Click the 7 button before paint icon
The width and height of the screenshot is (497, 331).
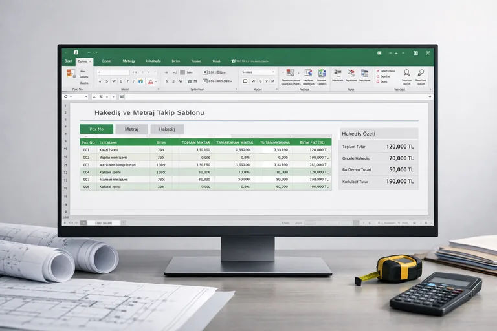coord(134,81)
